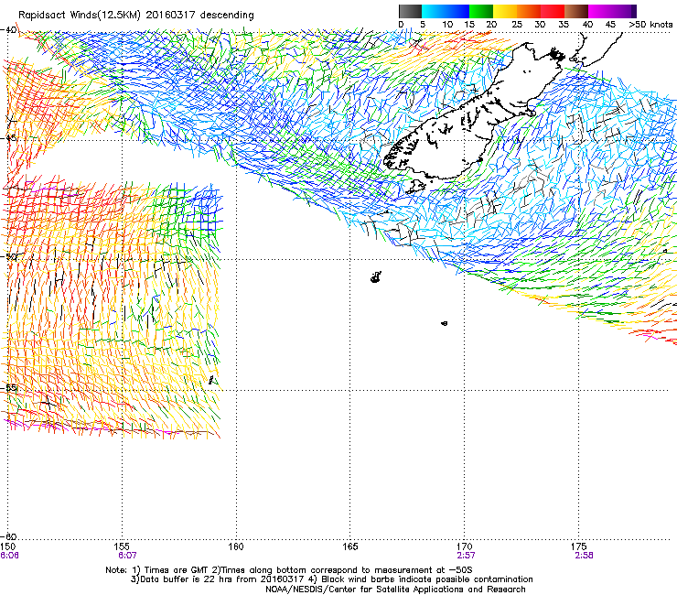The width and height of the screenshot is (677, 595).
Task: Click the "-45" latitude axis label
Action: click(8, 138)
